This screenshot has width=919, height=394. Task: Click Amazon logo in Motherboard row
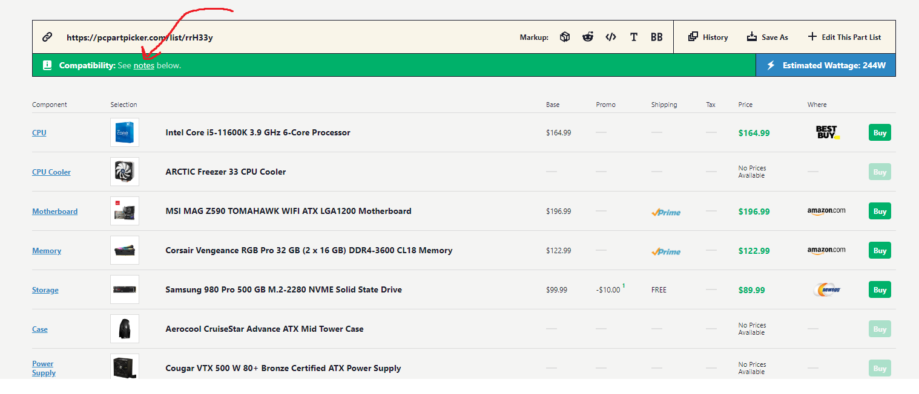click(x=826, y=211)
